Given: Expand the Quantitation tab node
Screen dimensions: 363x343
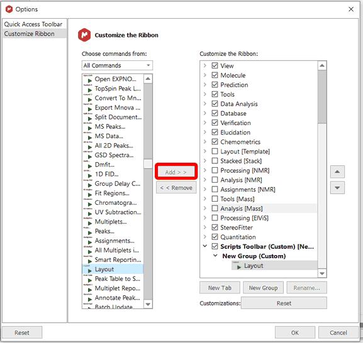Looking at the screenshot, I should (204, 237).
